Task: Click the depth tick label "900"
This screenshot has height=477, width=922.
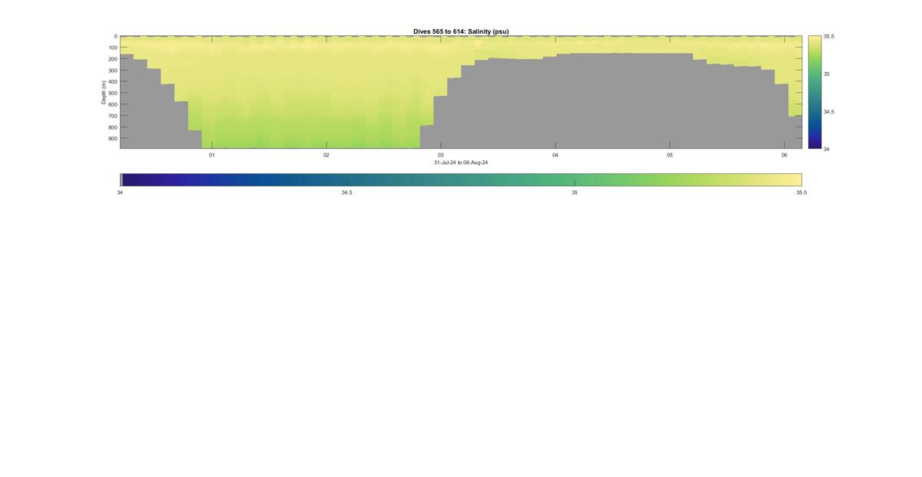Action: pos(112,139)
